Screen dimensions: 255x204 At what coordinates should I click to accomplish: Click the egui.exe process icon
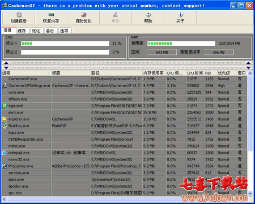tap(5, 106)
